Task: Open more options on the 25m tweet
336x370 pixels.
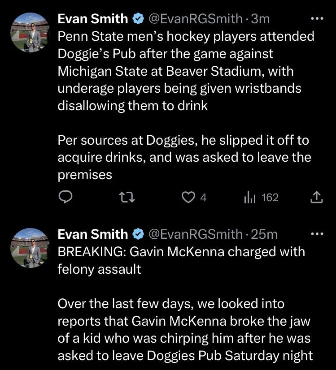Action: click(317, 234)
